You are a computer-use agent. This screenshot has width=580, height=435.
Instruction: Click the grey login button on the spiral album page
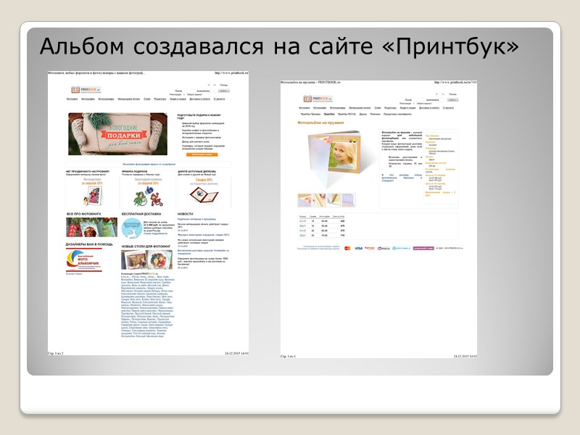(452, 100)
